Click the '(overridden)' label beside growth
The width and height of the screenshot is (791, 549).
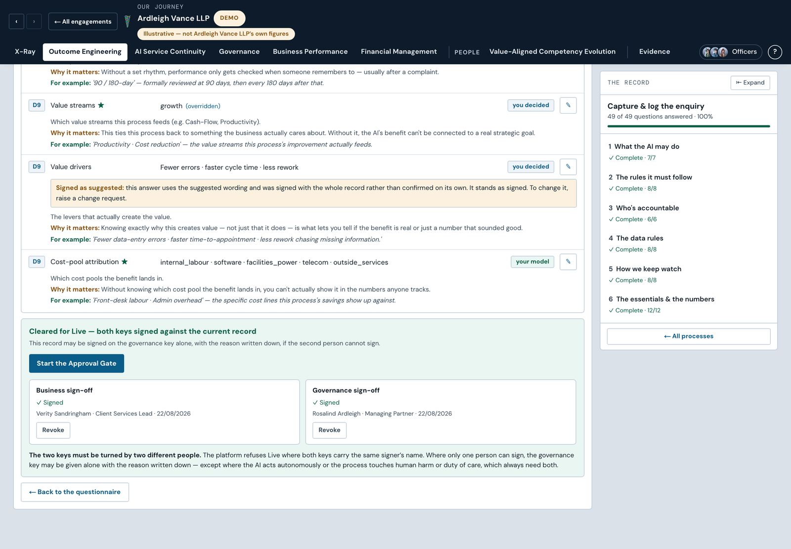coord(203,106)
